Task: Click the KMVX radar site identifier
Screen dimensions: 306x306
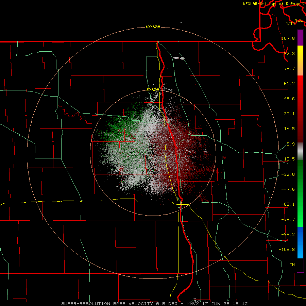Action: click(x=193, y=304)
